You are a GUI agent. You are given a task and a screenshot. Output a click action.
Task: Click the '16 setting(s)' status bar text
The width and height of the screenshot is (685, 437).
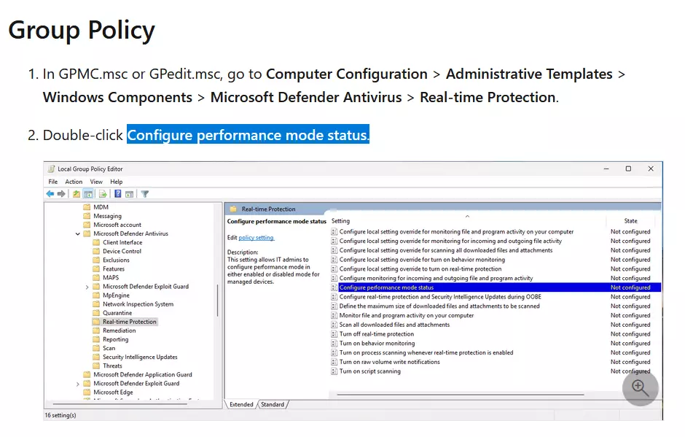pos(60,415)
